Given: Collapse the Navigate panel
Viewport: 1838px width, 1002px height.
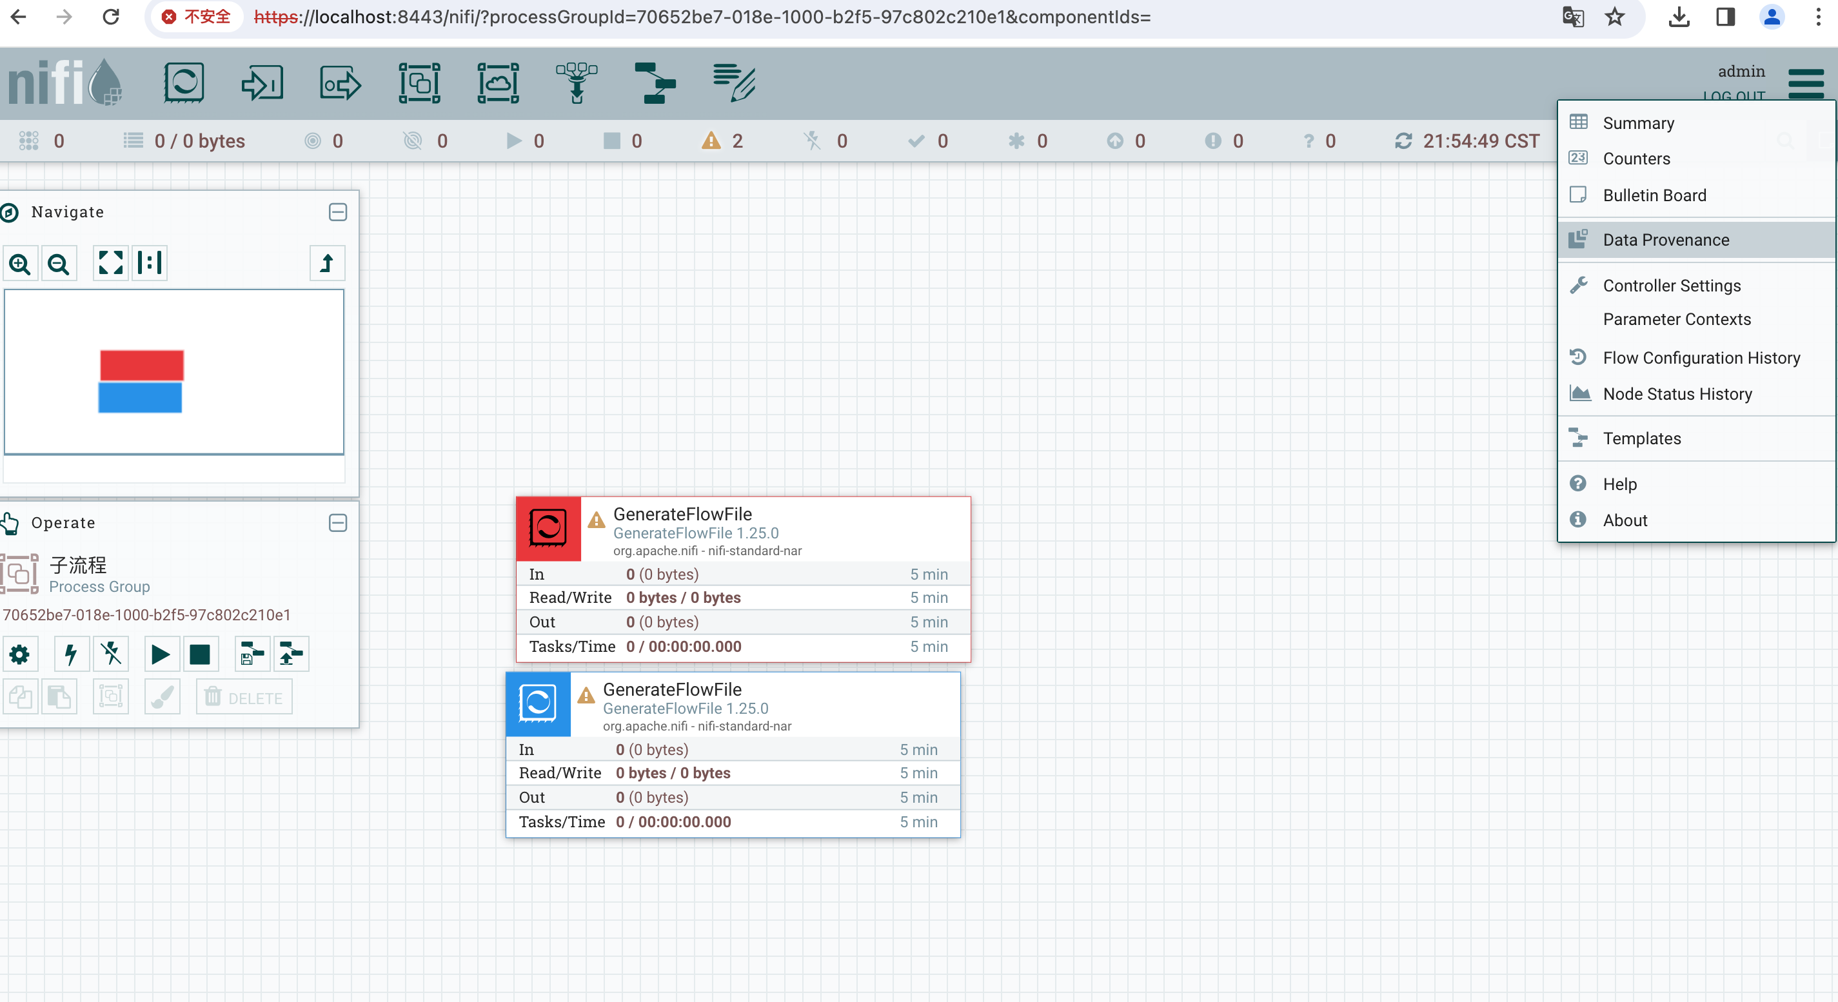Looking at the screenshot, I should pyautogui.click(x=337, y=211).
